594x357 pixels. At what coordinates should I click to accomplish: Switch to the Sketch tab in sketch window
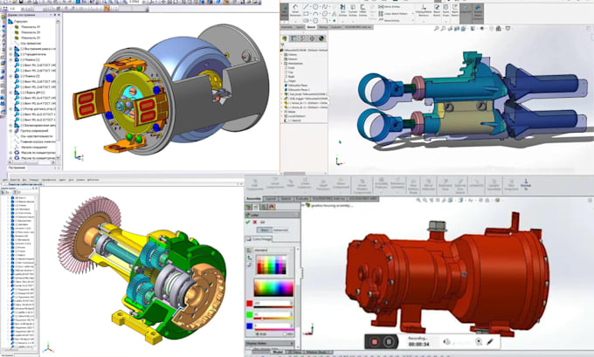[x=311, y=27]
